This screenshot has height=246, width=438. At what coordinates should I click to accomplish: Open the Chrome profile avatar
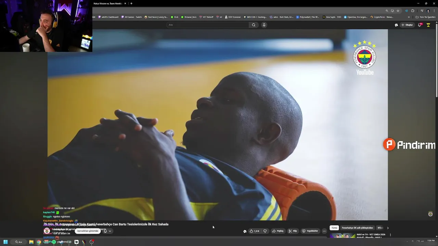click(428, 11)
